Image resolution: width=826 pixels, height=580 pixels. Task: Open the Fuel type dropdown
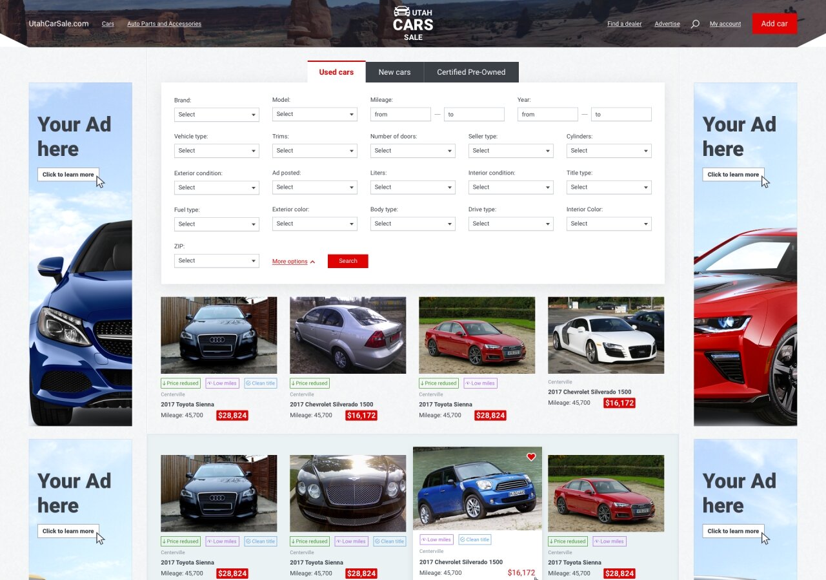pos(217,224)
